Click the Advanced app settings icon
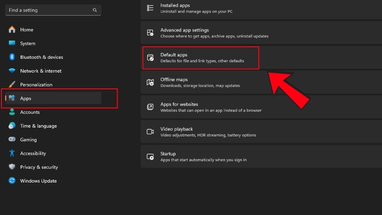382x215 pixels. [x=150, y=32]
